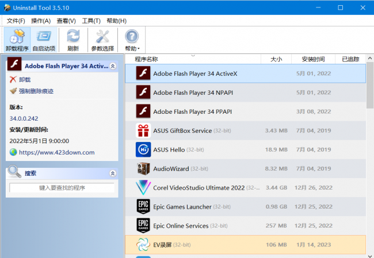Click red X 卸载 icon in details panel
The image size is (374, 258).
tap(13, 79)
